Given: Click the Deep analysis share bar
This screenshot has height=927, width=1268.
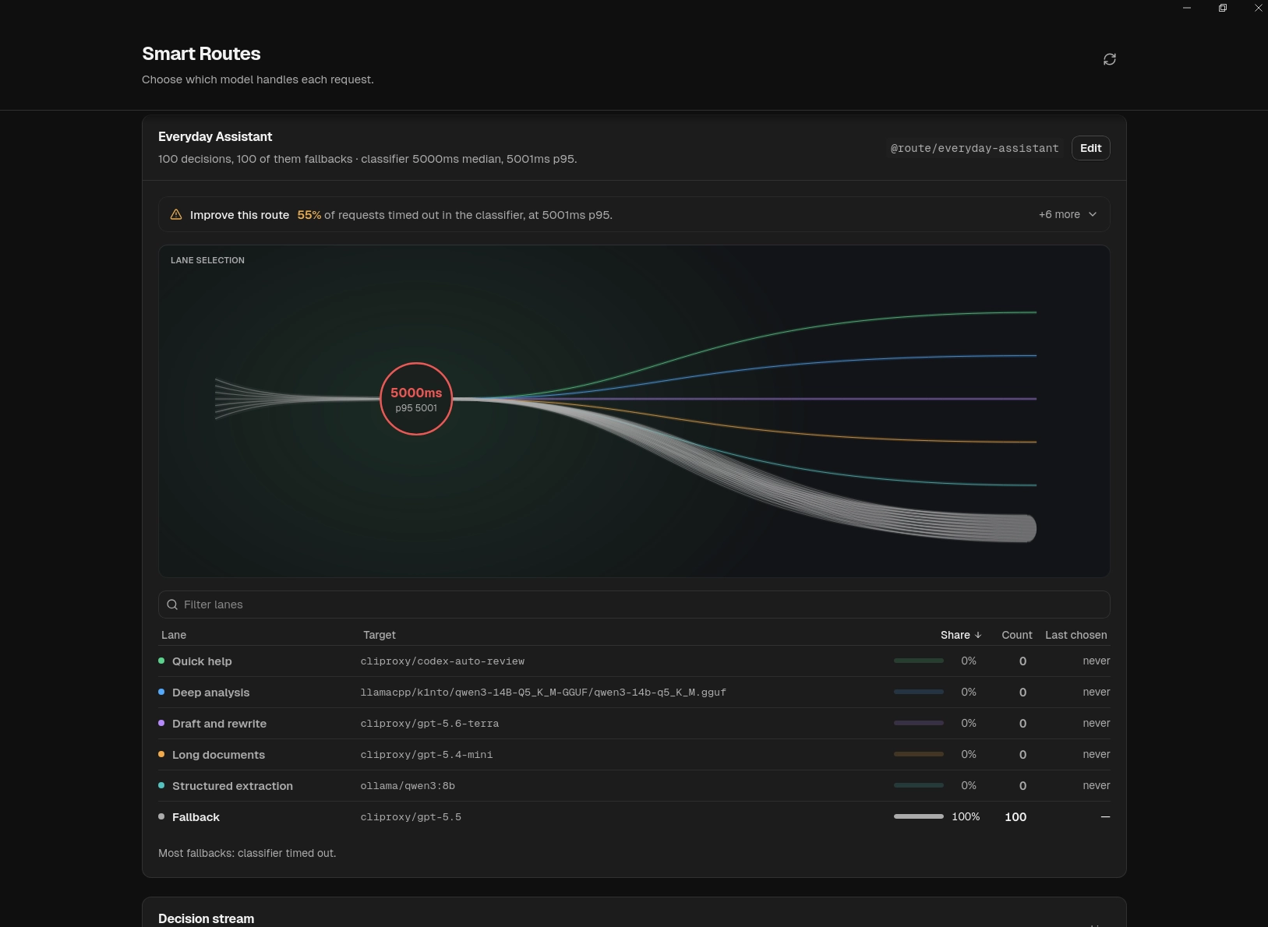Looking at the screenshot, I should click(x=919, y=692).
